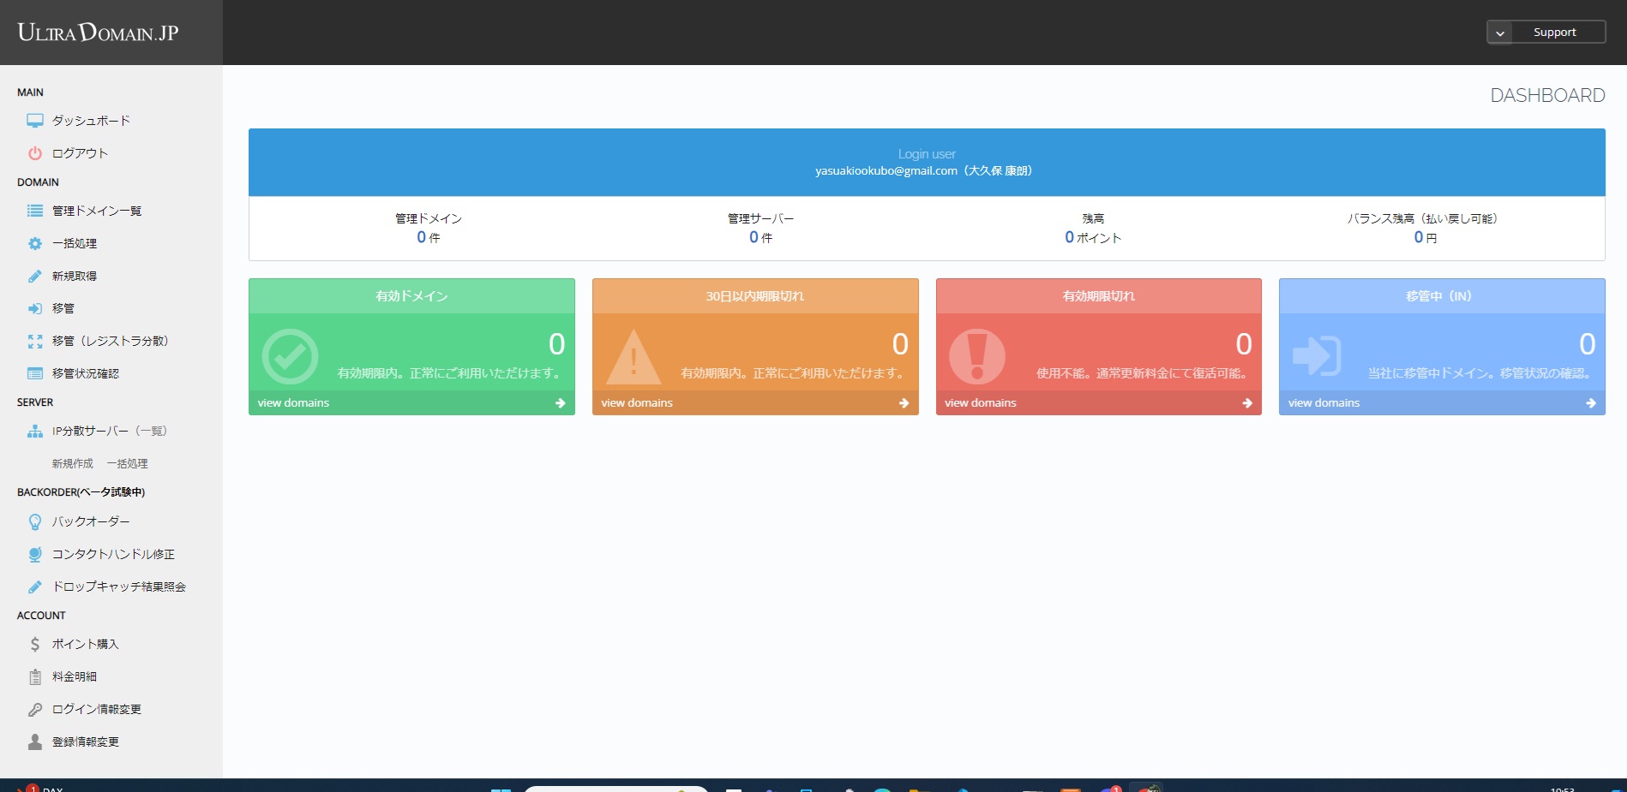Click the domain list icon
The height and width of the screenshot is (792, 1627).
[x=34, y=211]
